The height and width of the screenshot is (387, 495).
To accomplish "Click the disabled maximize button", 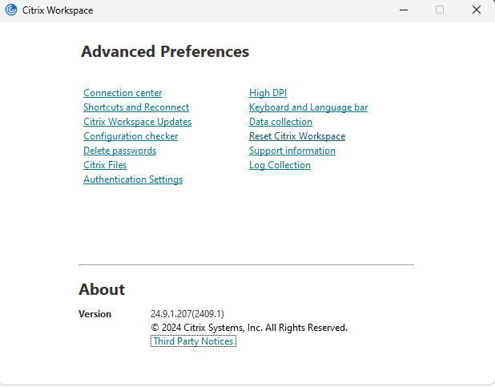I will pyautogui.click(x=440, y=10).
